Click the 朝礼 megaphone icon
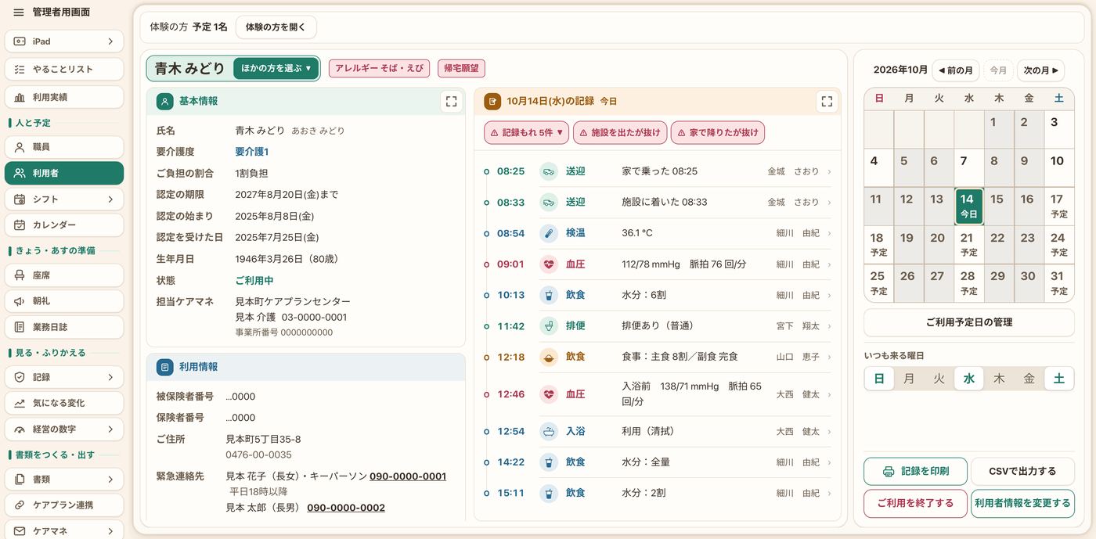Viewport: 1096px width, 539px height. [x=20, y=301]
